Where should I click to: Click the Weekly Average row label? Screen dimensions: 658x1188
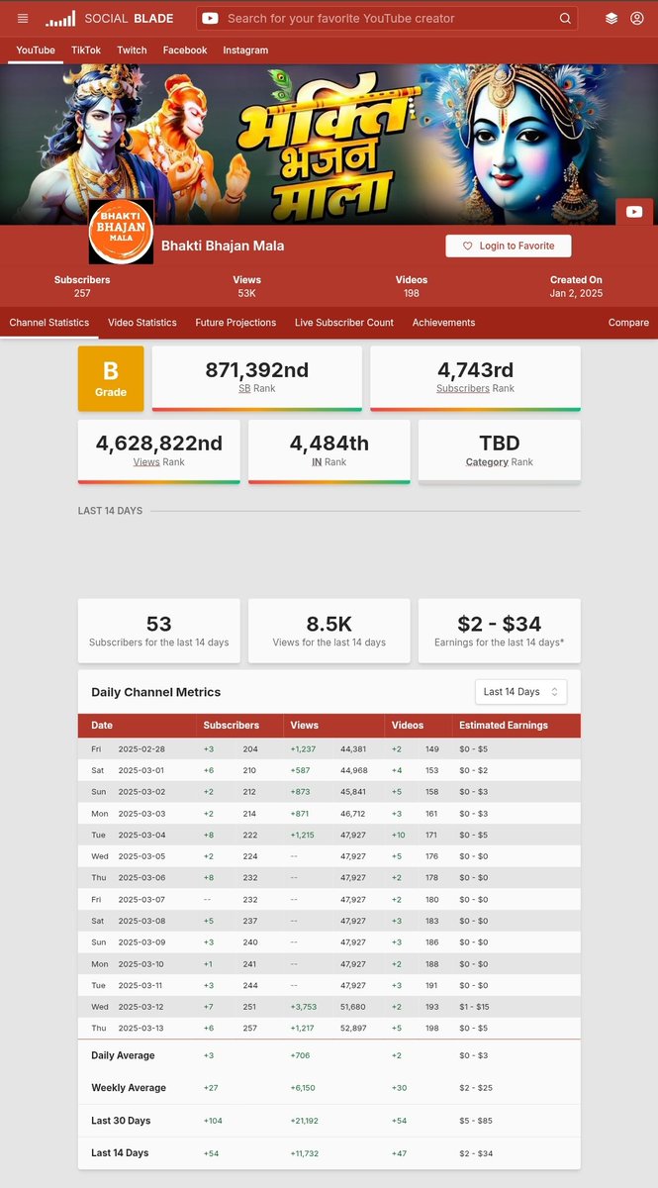129,1088
